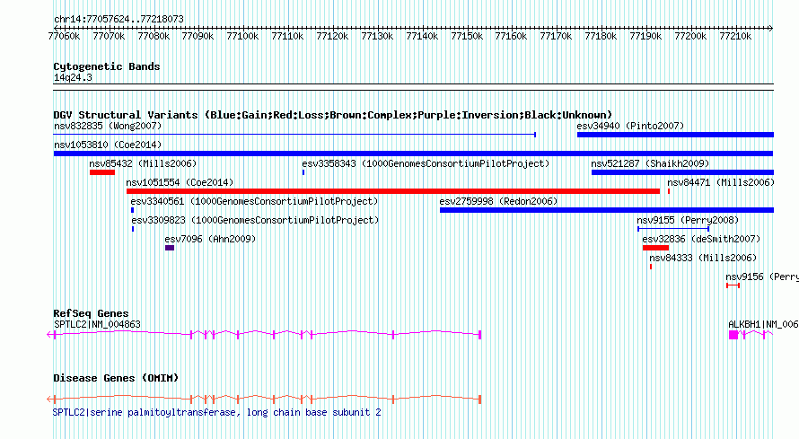Screen dimensions: 799x439
Task: Click the ALKBH1 magenta exon block
Action: click(x=733, y=335)
